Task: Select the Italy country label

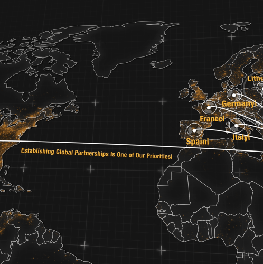Action: point(241,137)
